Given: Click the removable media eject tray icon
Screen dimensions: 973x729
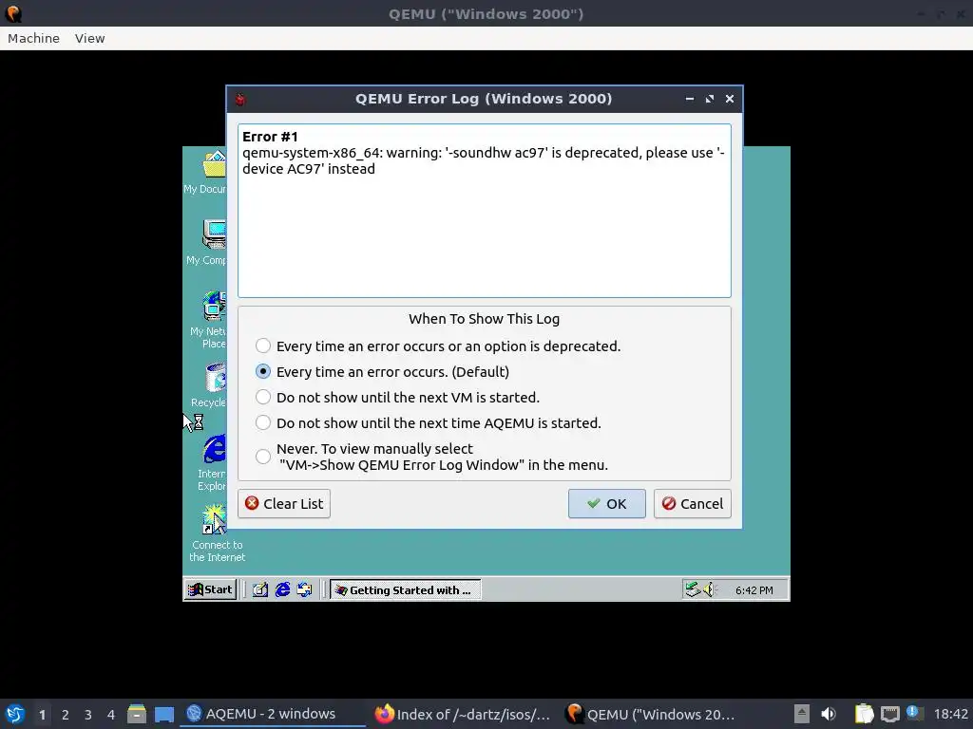Looking at the screenshot, I should point(802,714).
